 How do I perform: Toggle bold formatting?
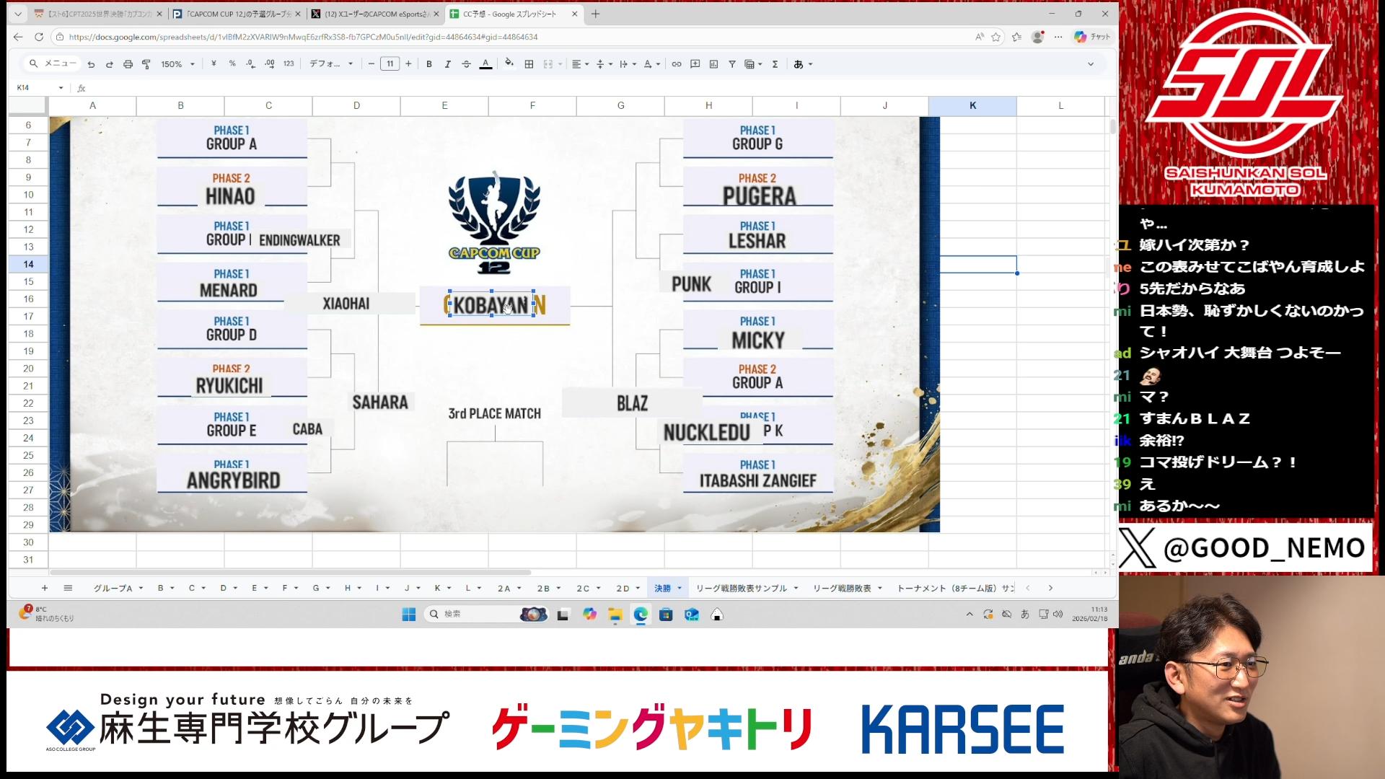pos(429,64)
